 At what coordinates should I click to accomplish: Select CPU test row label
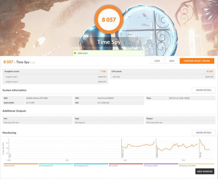(116, 77)
